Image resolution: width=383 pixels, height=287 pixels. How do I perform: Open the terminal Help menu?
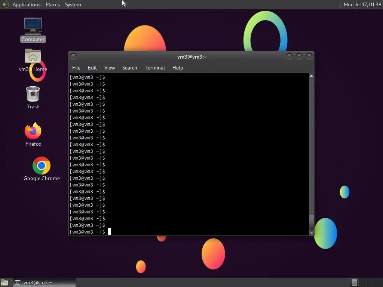pyautogui.click(x=178, y=68)
